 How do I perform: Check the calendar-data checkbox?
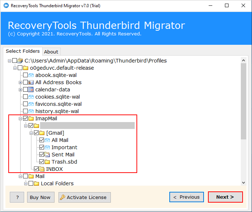tap(25, 90)
